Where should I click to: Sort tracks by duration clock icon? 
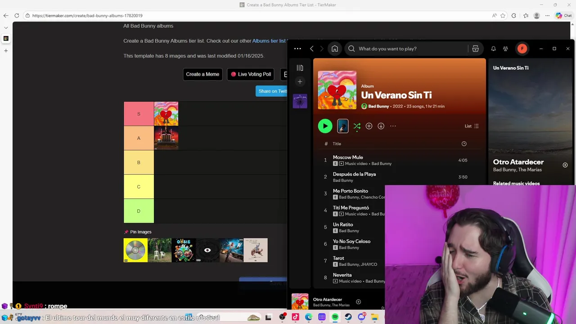(x=464, y=144)
